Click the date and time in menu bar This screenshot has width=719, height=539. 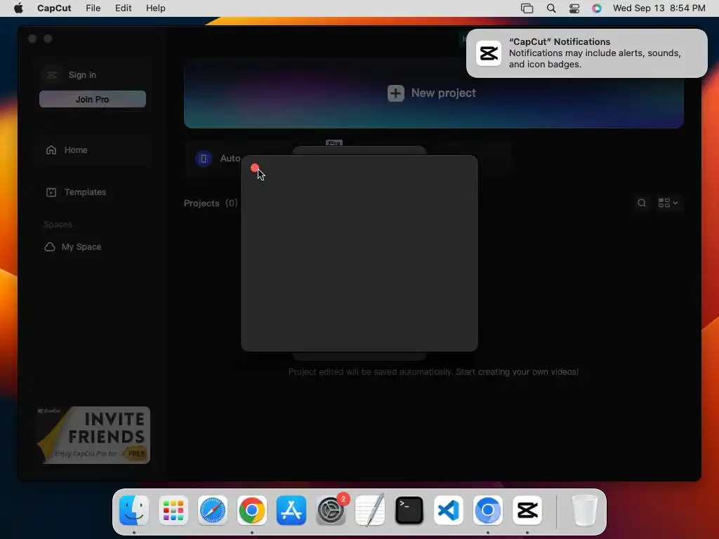659,8
